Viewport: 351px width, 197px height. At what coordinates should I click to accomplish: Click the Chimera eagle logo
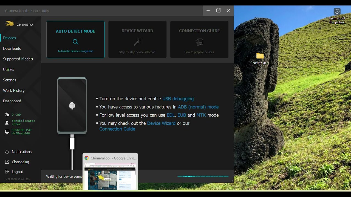[x=10, y=24]
